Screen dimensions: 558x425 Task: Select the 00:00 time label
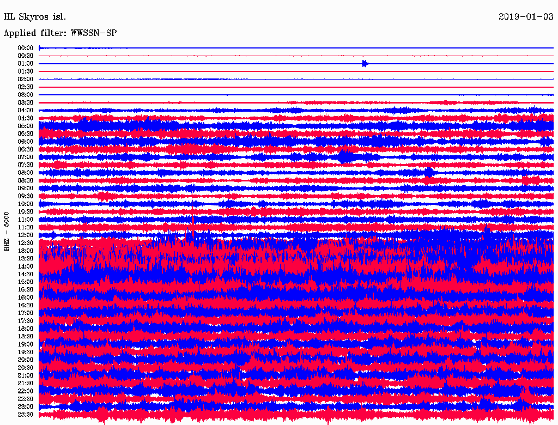[x=26, y=48]
